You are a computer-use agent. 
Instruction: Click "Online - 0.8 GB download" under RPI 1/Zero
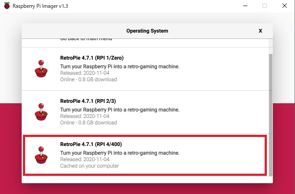pyautogui.click(x=88, y=80)
